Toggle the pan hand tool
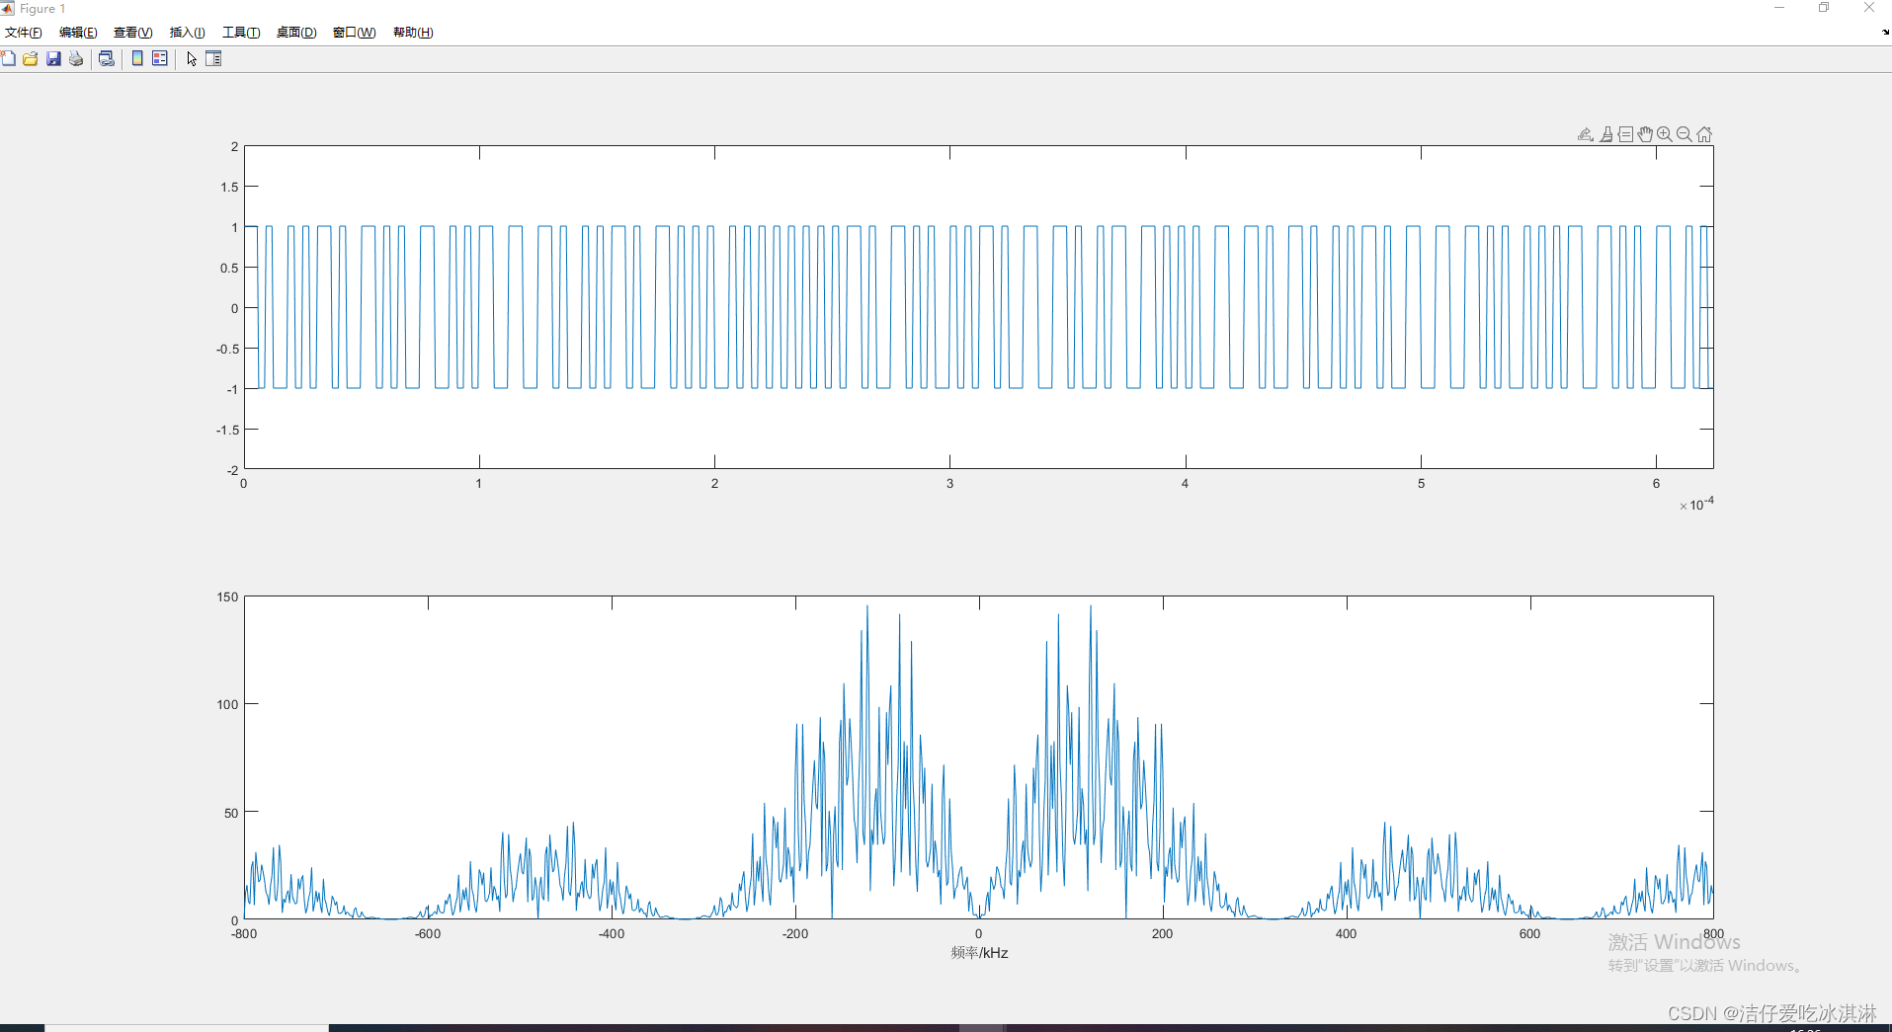This screenshot has width=1892, height=1032. (1645, 134)
